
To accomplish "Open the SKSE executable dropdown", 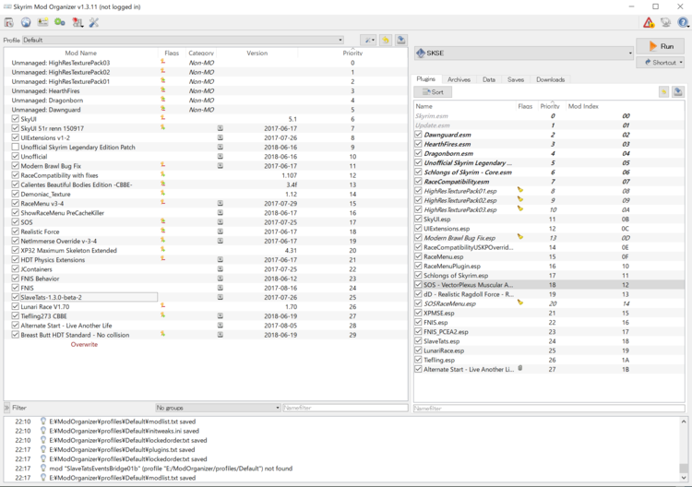I will coord(524,53).
